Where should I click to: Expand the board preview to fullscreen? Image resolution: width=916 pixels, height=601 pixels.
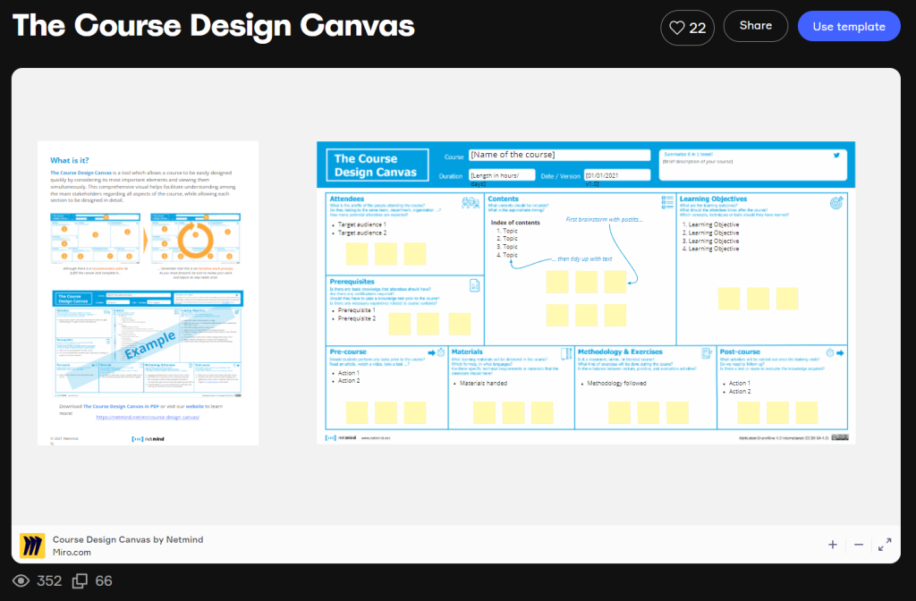point(885,545)
